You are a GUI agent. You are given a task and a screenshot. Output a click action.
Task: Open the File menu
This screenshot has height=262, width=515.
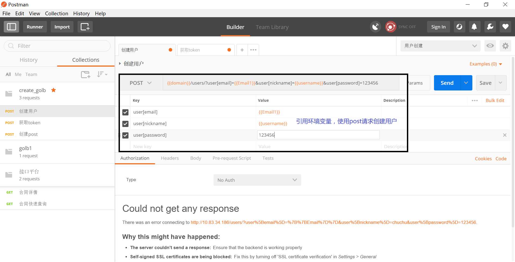point(6,13)
